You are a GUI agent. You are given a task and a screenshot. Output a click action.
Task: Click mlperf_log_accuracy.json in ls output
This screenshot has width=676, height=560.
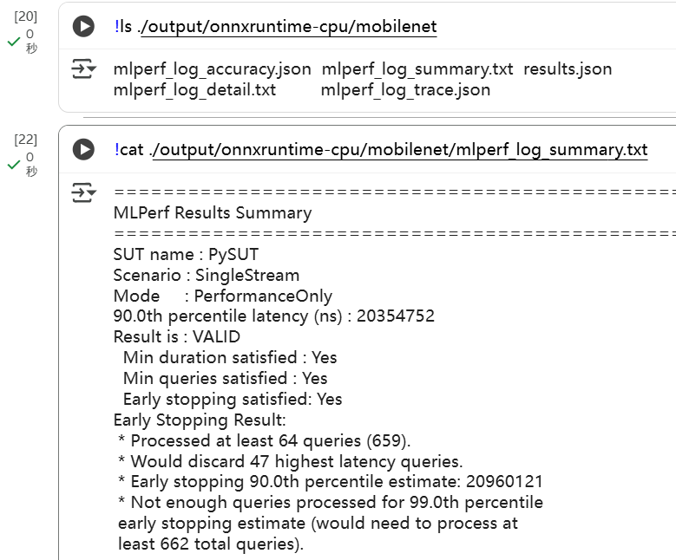tap(212, 69)
